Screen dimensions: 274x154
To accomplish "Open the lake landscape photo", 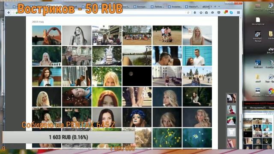I will pos(137,56).
